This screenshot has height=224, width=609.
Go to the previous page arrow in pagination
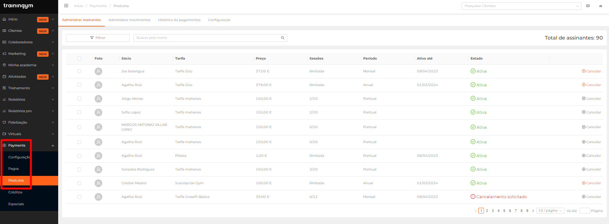click(x=475, y=211)
